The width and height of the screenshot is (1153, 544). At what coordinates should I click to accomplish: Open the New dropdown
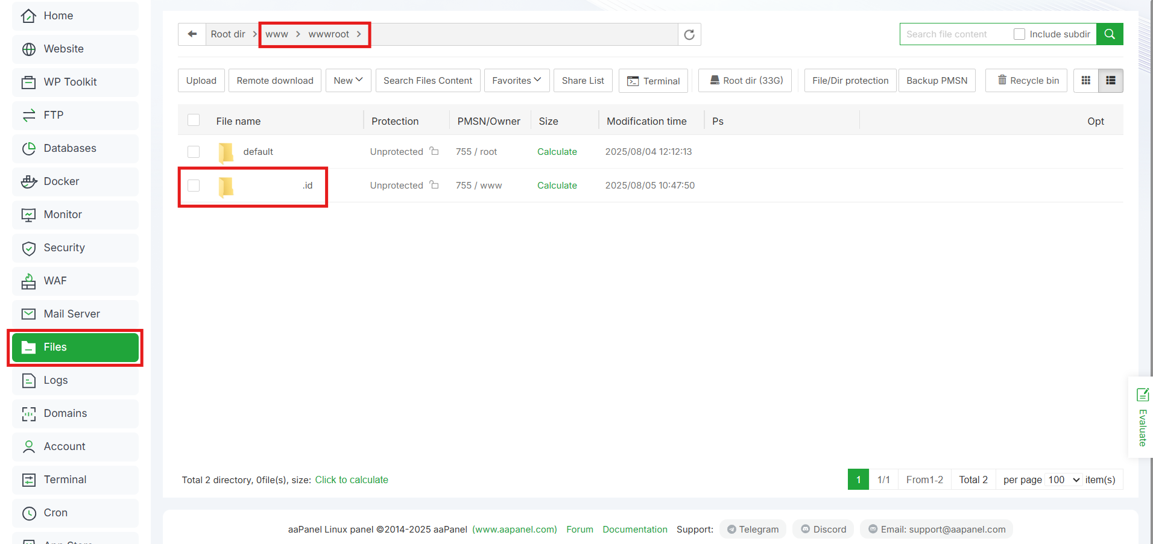coord(348,80)
